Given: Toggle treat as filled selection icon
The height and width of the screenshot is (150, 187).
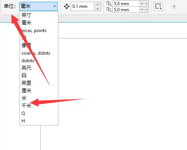Looking at the screenshot, I should pos(158,6).
